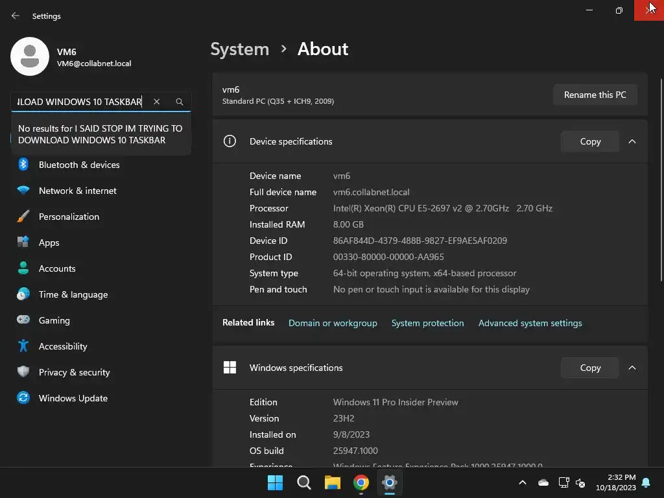The height and width of the screenshot is (498, 664).
Task: Open Google Chrome from taskbar
Action: 361,482
